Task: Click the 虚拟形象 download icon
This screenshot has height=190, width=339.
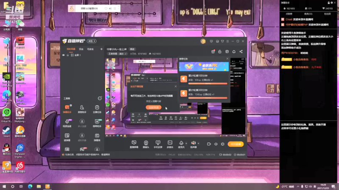Action: click(x=82, y=137)
